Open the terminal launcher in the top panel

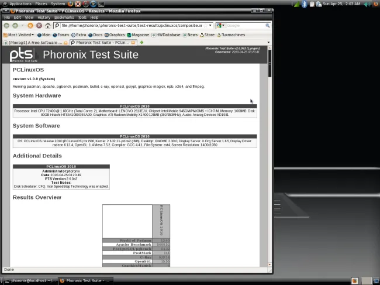tap(101, 4)
